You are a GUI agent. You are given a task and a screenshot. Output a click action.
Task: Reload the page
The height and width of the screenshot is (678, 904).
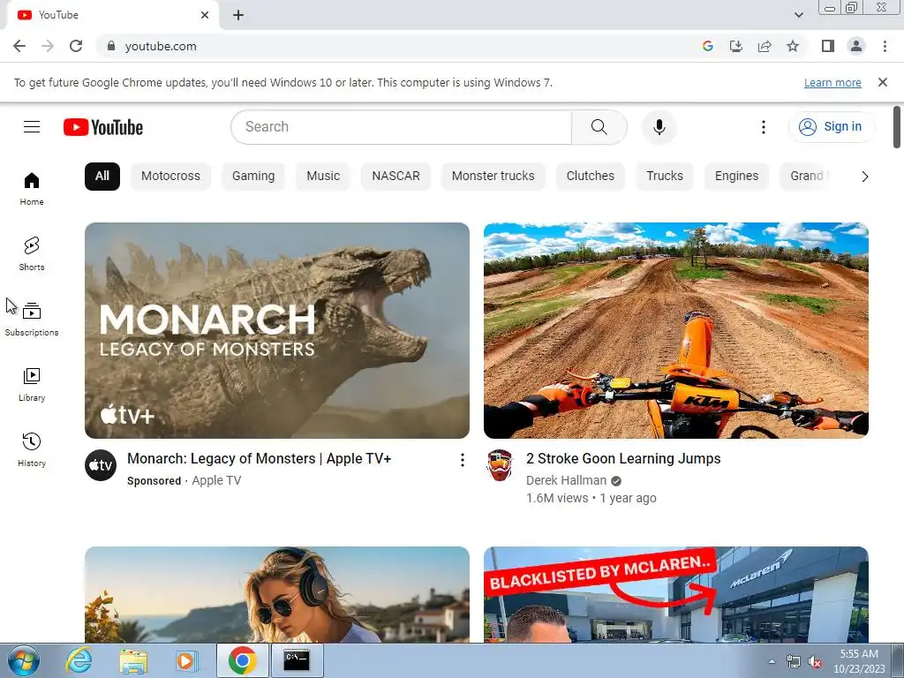pos(76,46)
